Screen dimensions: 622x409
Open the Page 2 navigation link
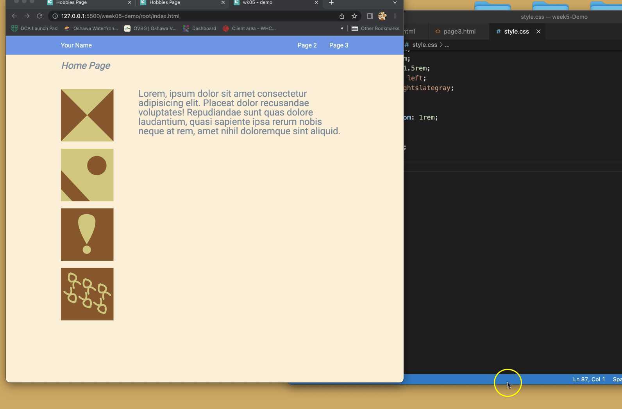307,45
